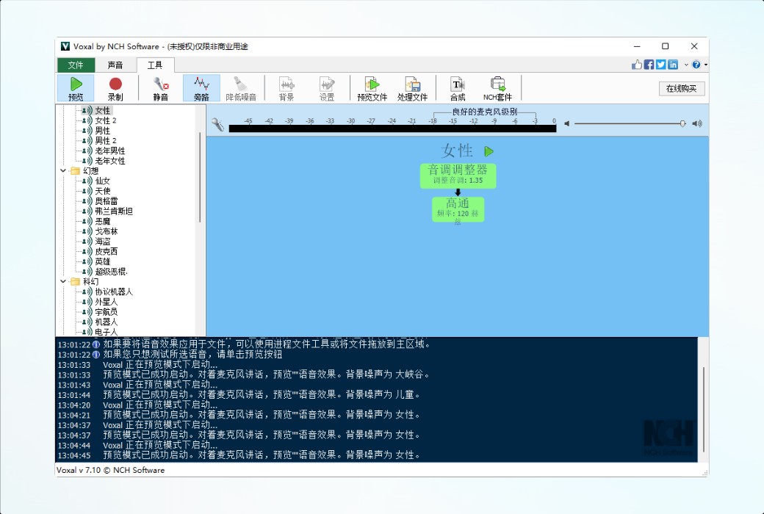Open the 背景 background noise tool
The image size is (764, 514).
[286, 88]
